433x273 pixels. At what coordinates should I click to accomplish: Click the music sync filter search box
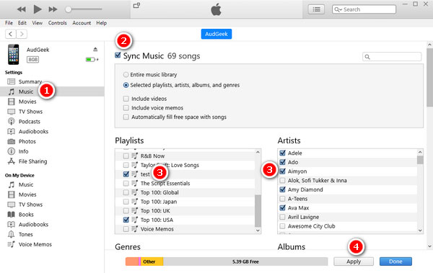pyautogui.click(x=392, y=56)
